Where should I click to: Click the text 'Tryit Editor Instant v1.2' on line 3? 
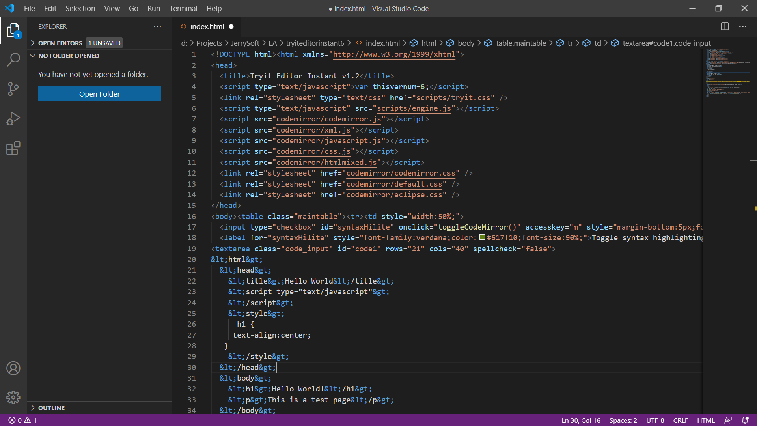(x=305, y=76)
